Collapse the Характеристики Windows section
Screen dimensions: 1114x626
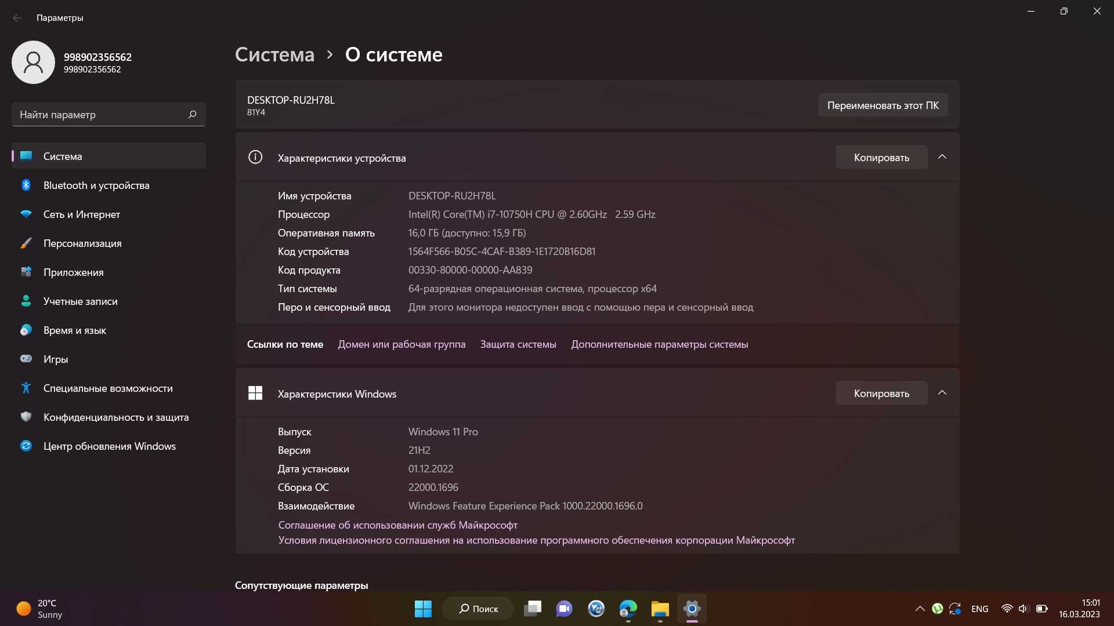(942, 393)
